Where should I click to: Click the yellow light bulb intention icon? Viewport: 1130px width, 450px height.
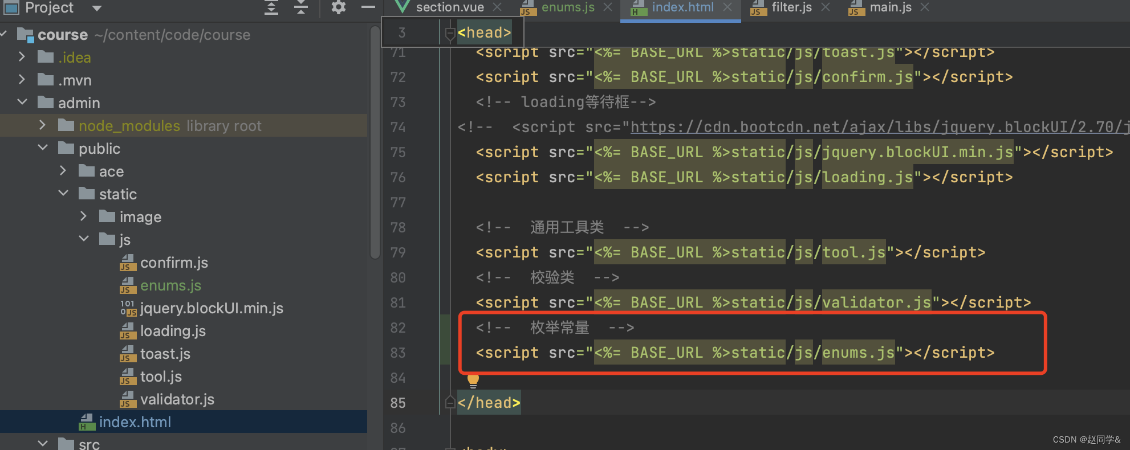click(473, 381)
